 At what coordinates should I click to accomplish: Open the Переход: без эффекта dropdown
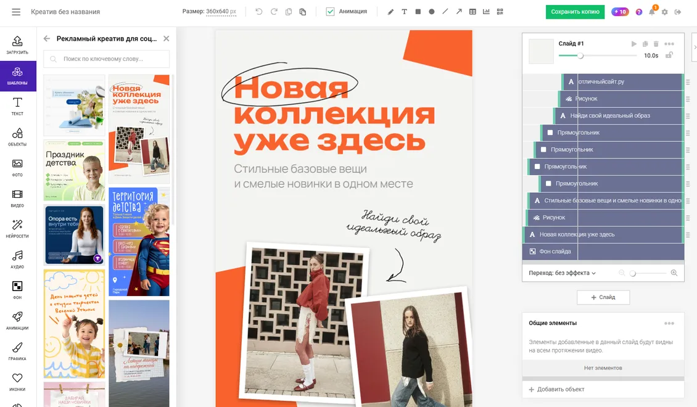[562, 273]
